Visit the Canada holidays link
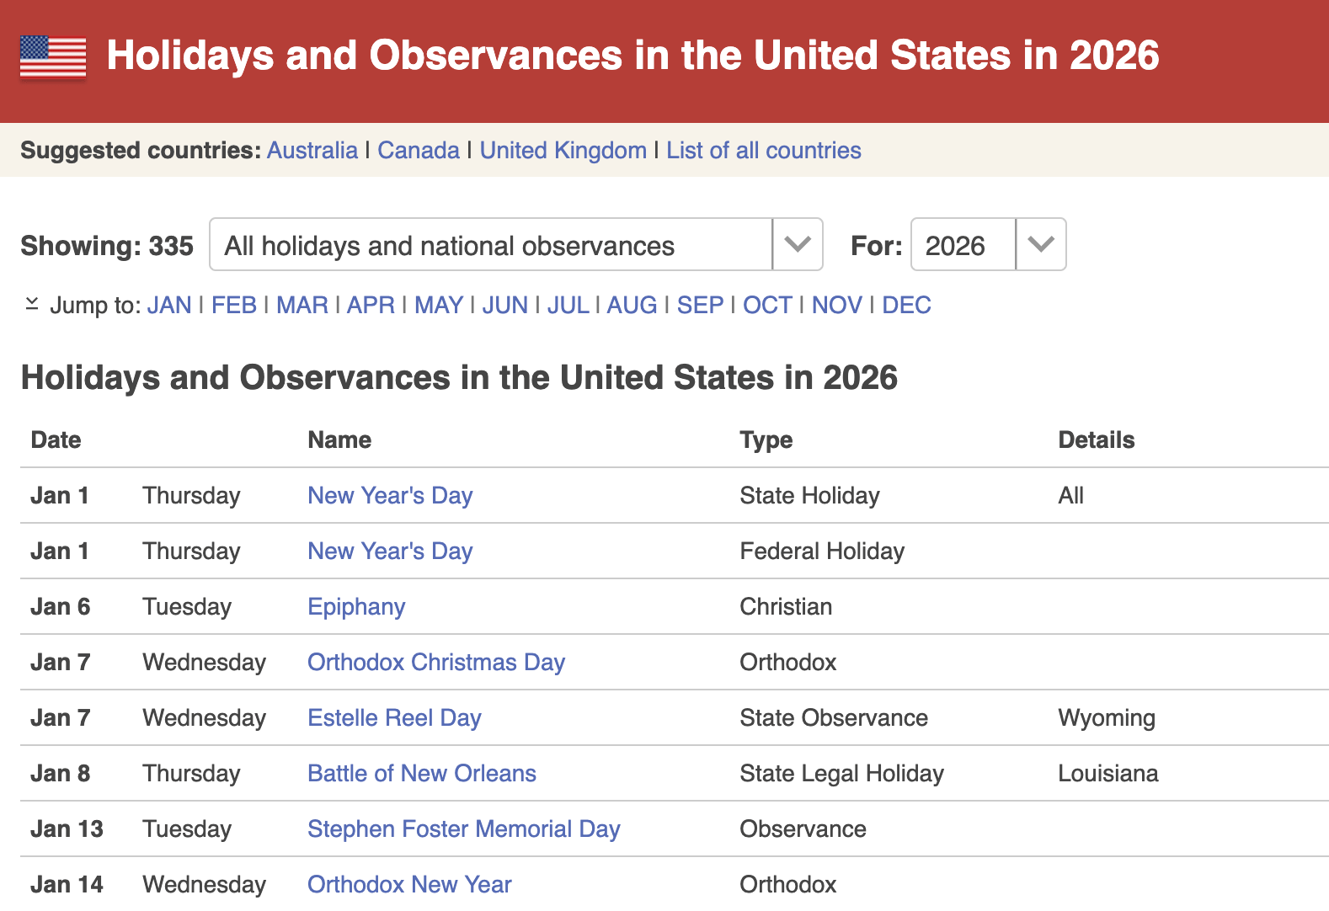This screenshot has height=911, width=1329. coord(419,151)
